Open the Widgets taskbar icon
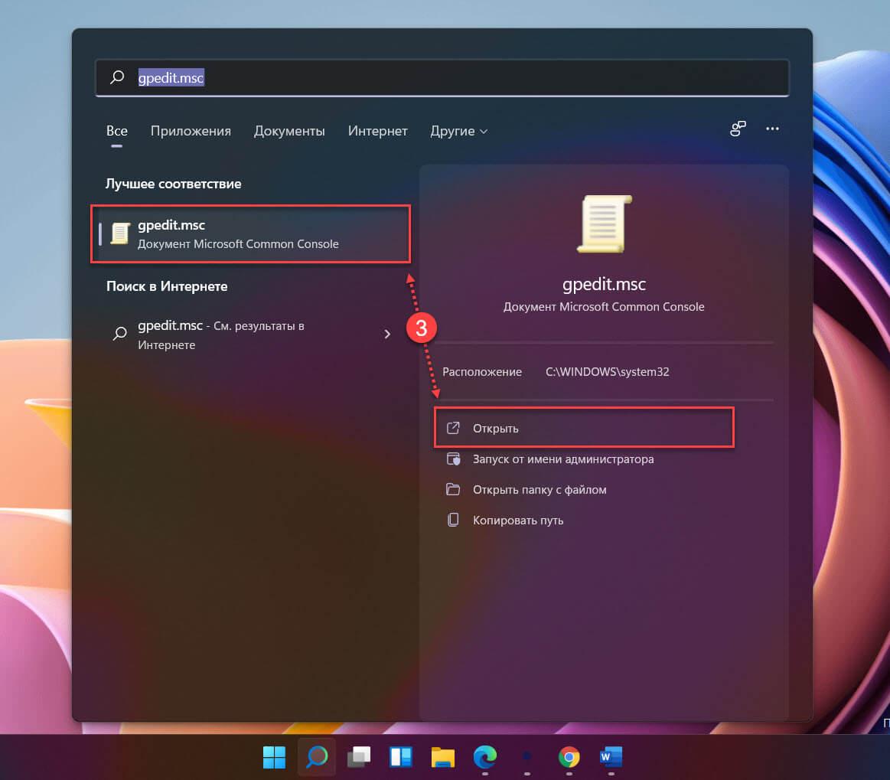 [401, 757]
